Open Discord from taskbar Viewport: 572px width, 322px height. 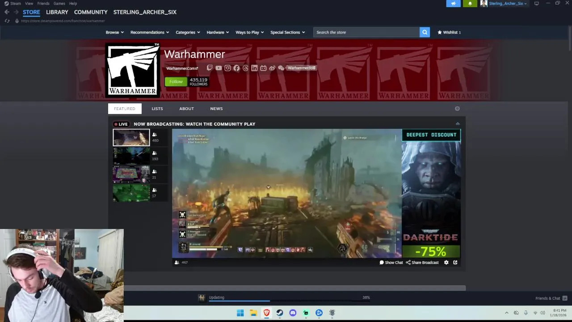click(293, 313)
